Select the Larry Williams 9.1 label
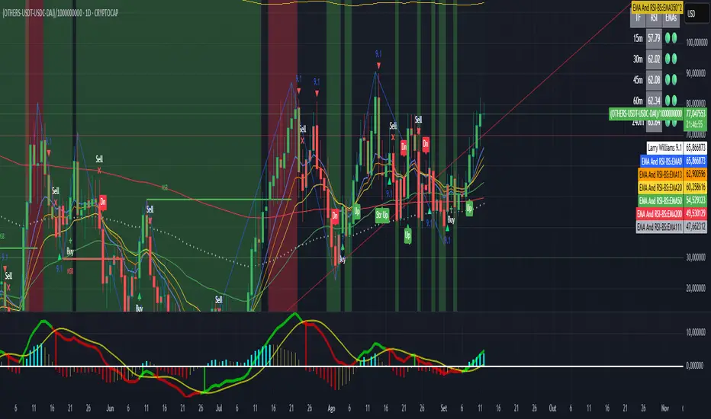Screen dimensions: 711x419 (x=665, y=148)
